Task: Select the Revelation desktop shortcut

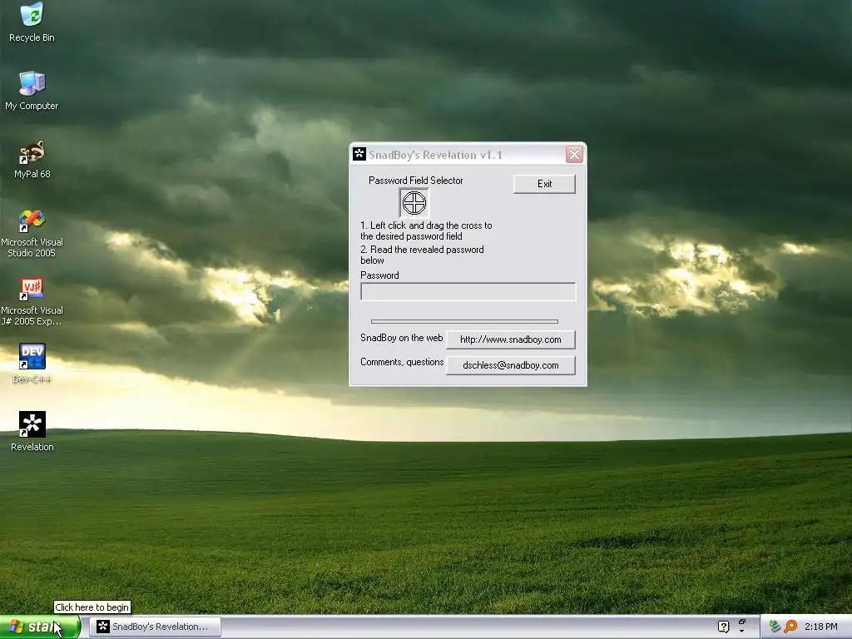Action: pos(32,432)
